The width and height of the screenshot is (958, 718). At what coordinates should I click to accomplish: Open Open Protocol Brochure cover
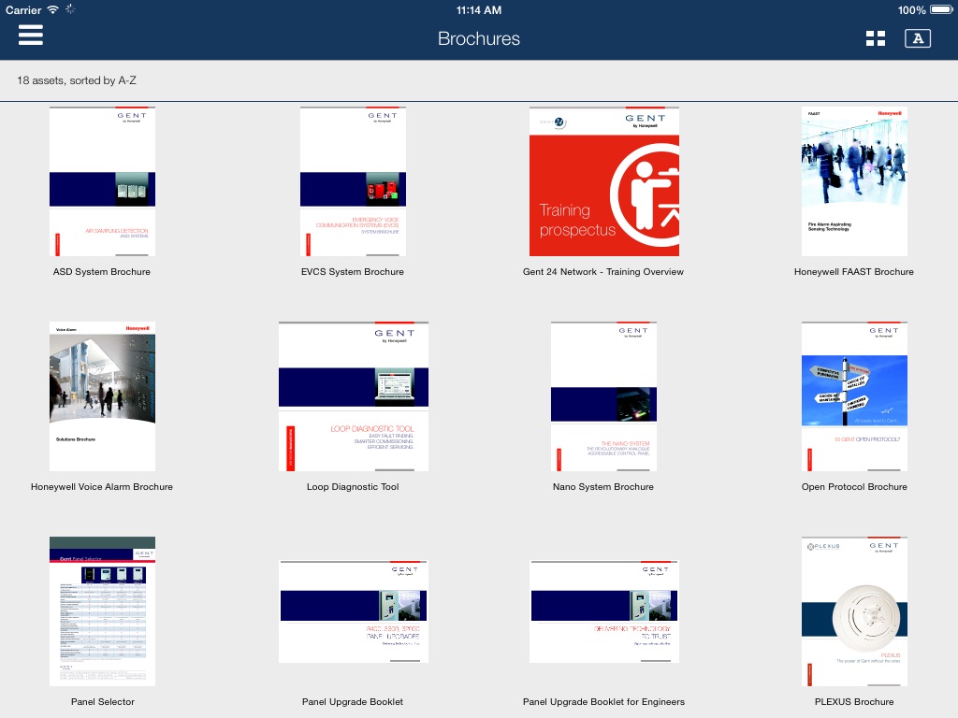click(854, 396)
